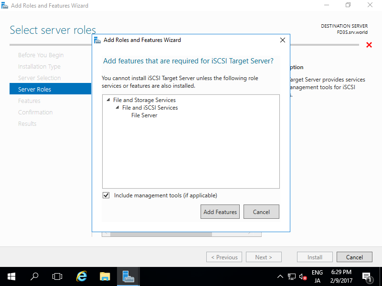Click muted volume tray icon
The image size is (382, 286).
(303, 276)
